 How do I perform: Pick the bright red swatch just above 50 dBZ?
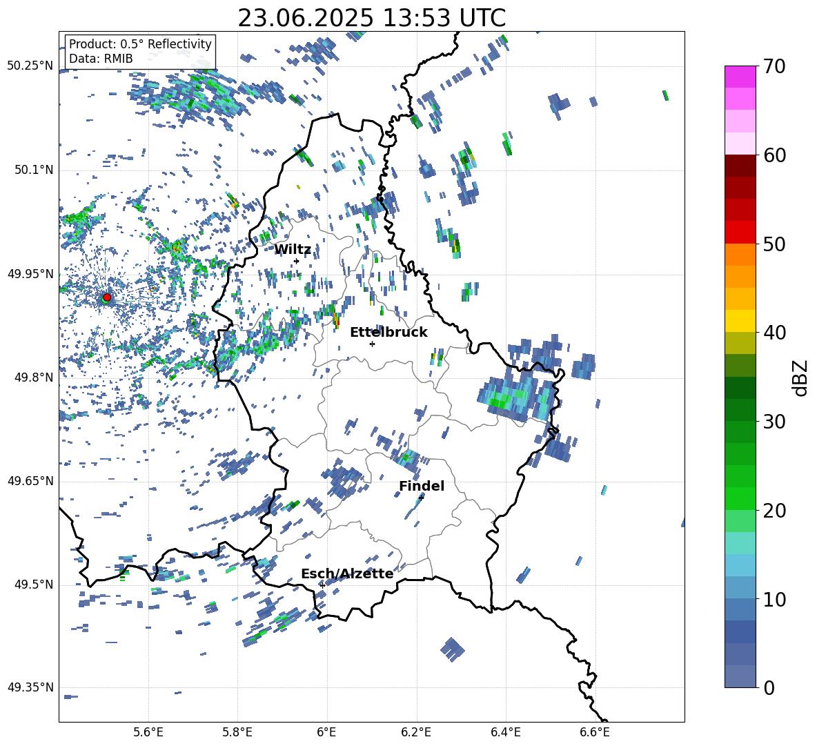[x=740, y=233]
